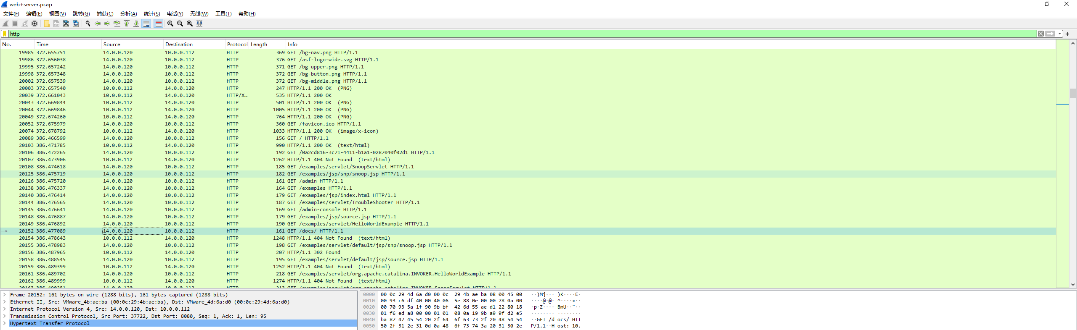Open the display filter bookmark menu
The height and width of the screenshot is (330, 1077).
pyautogui.click(x=5, y=34)
